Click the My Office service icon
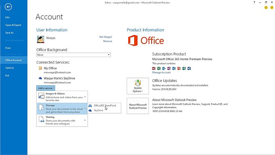 [40, 68]
